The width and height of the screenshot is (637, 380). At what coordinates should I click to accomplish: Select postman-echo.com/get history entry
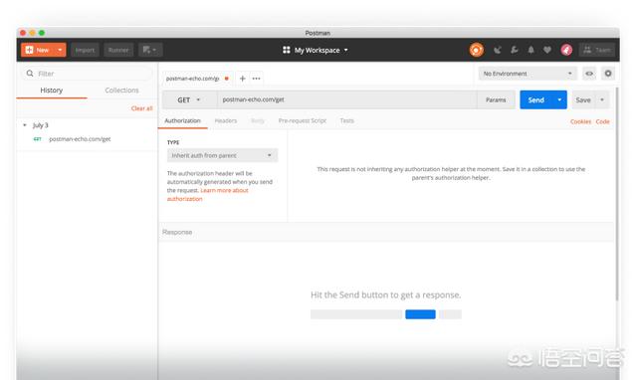pyautogui.click(x=80, y=139)
